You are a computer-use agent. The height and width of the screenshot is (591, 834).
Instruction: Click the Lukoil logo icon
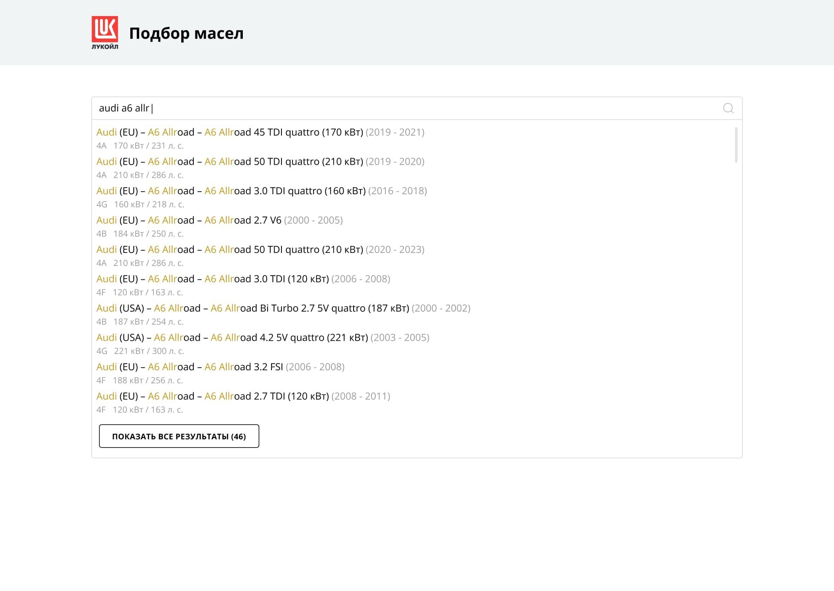105,32
